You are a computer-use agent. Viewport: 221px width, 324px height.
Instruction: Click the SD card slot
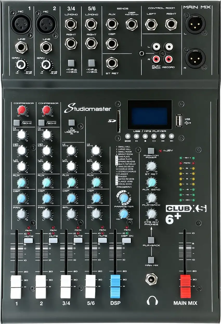tap(119, 121)
